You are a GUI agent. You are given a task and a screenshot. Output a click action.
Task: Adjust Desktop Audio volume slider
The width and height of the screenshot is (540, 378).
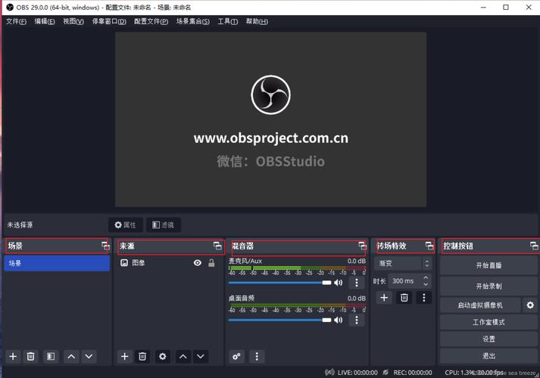(x=279, y=320)
